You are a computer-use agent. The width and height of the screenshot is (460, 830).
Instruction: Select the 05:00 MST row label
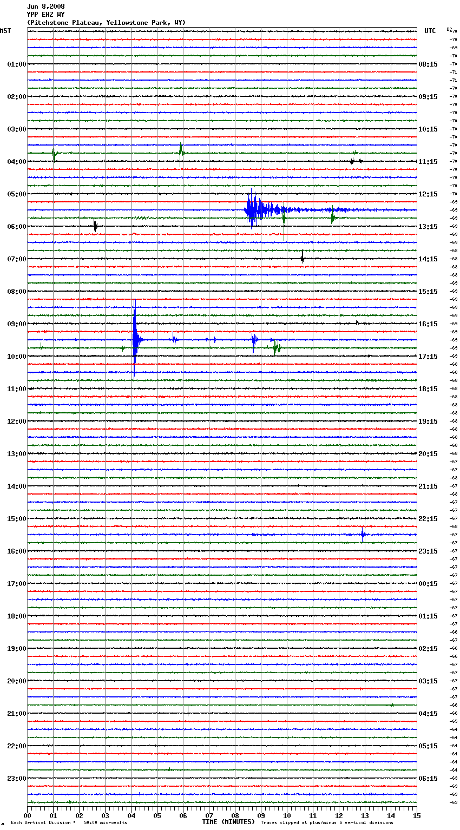click(17, 194)
